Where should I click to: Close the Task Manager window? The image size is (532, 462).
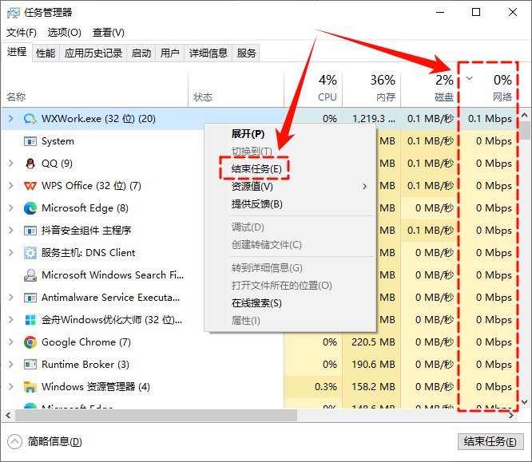tap(513, 13)
